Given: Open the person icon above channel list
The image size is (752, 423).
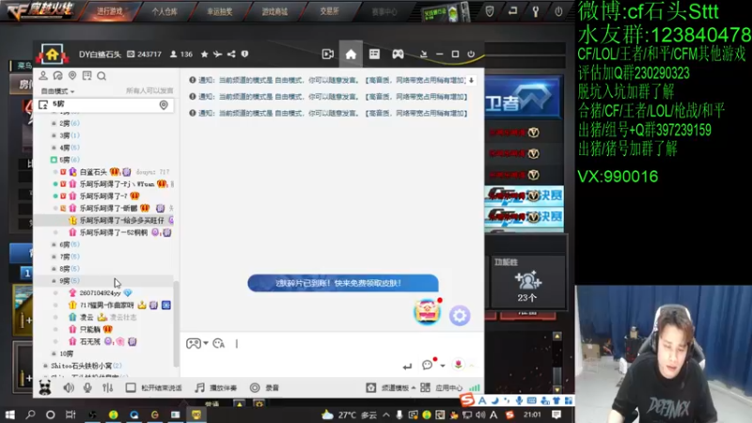Looking at the screenshot, I should click(x=43, y=76).
